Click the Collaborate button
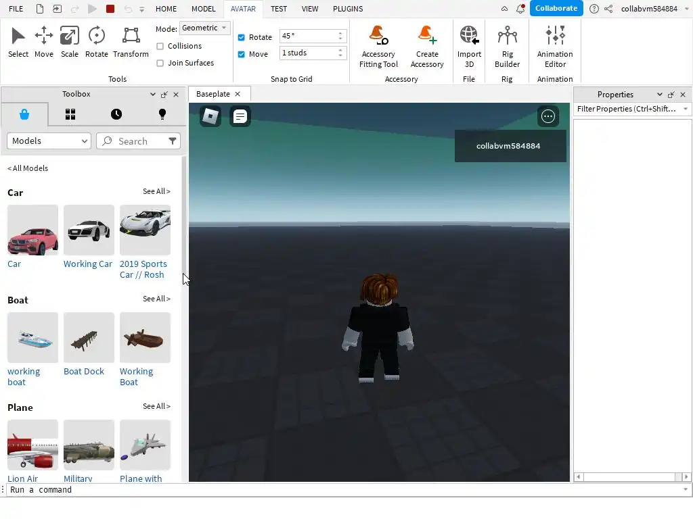 556,8
